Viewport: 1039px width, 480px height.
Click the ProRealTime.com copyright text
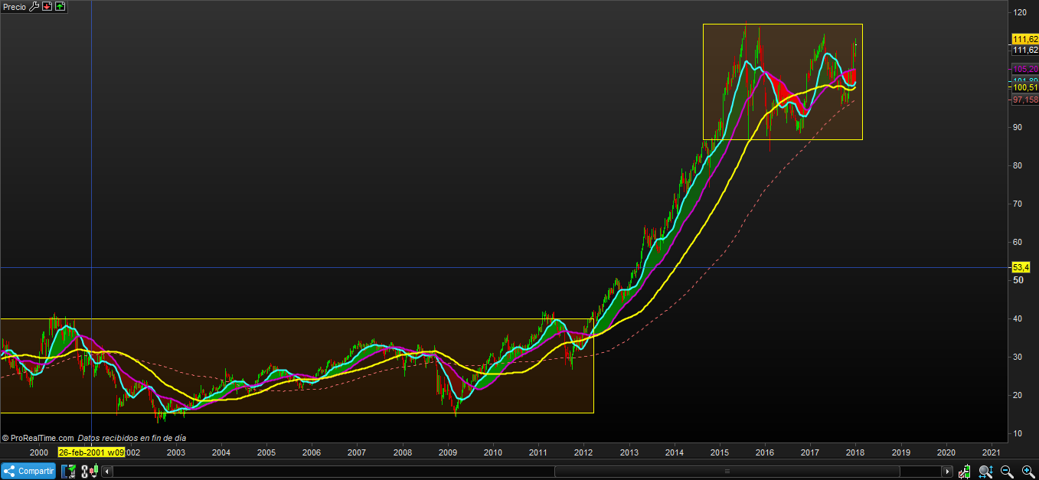38,438
